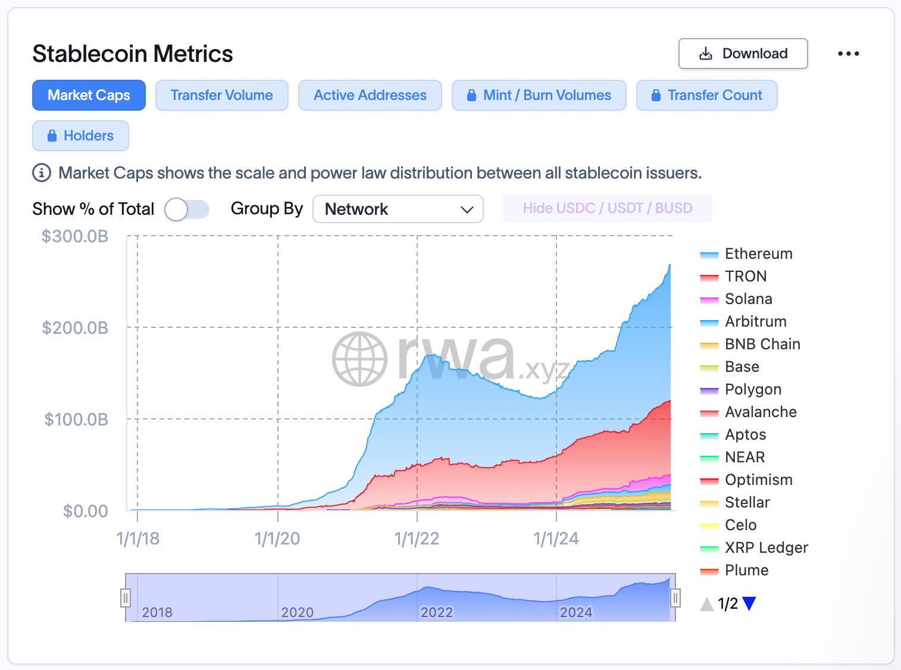Click the lock icon on Holders
This screenshot has height=670, width=901.
pos(52,135)
